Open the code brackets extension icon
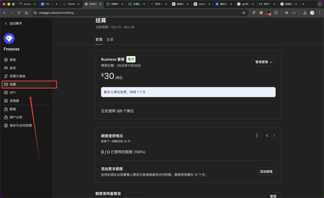Image resolution: width=324 pixels, height=198 pixels. click(294, 13)
